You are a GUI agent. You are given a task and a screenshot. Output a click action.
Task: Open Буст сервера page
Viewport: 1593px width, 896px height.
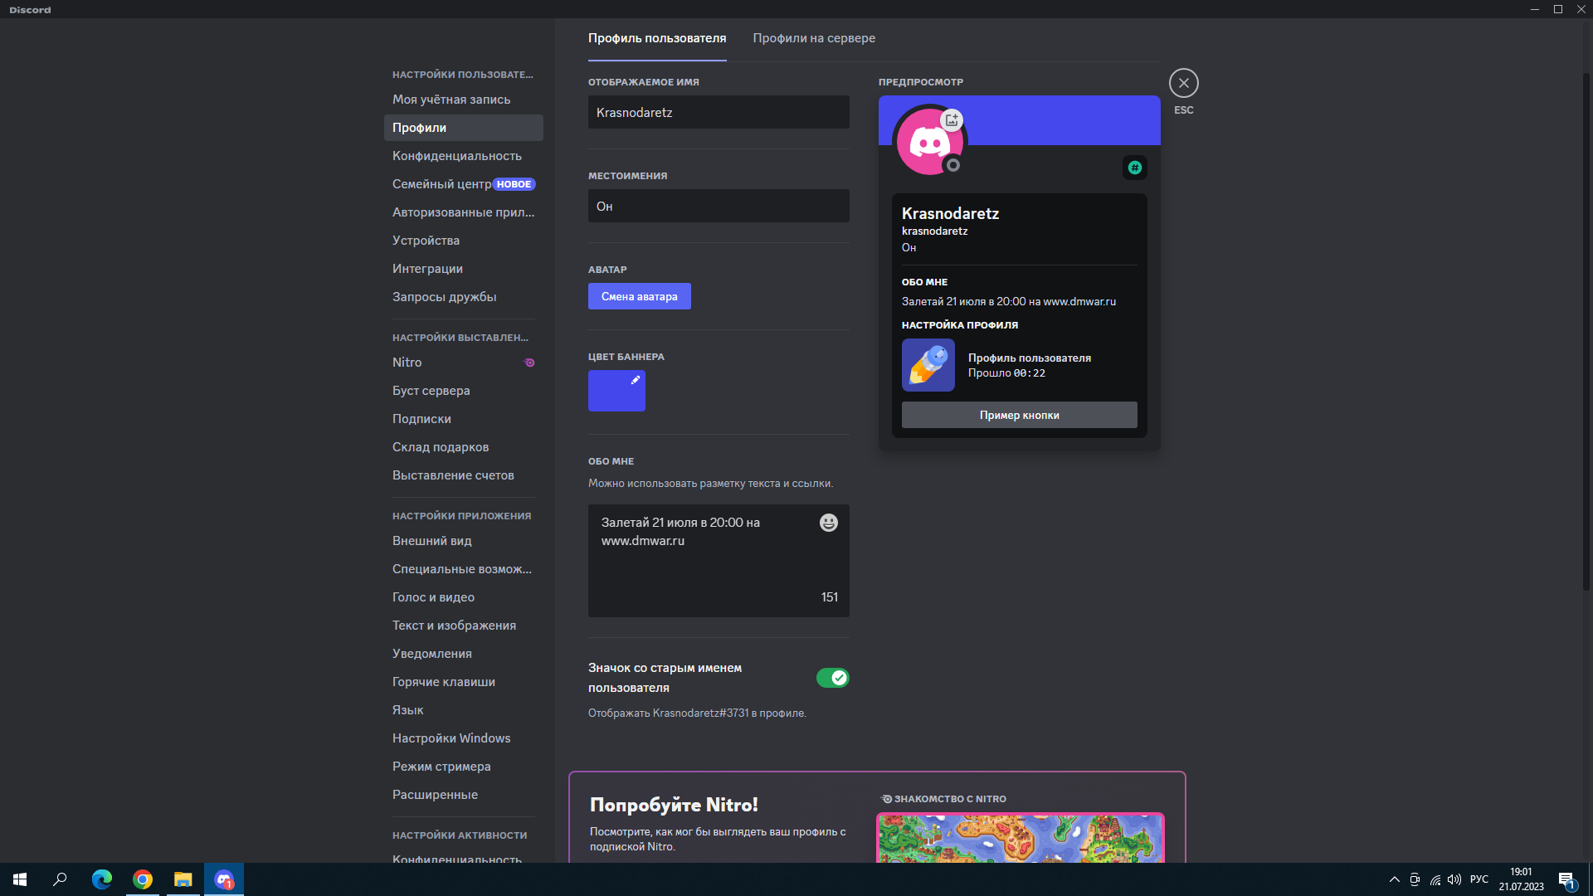point(463,391)
